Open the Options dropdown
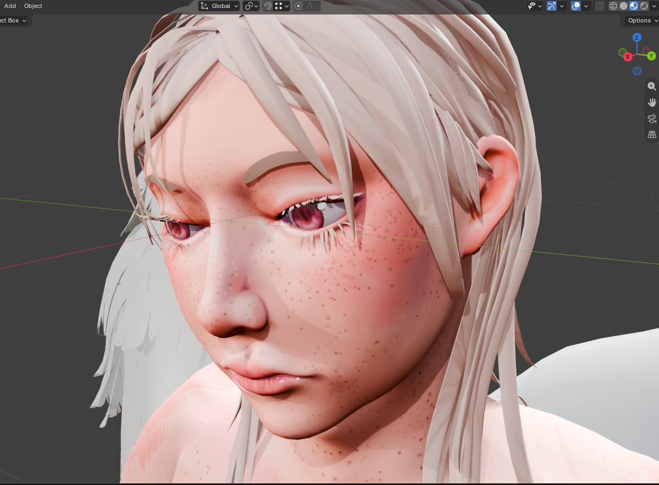659x485 pixels. [x=641, y=20]
